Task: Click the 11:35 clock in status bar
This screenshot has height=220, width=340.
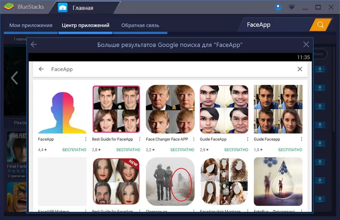Action: click(x=303, y=57)
